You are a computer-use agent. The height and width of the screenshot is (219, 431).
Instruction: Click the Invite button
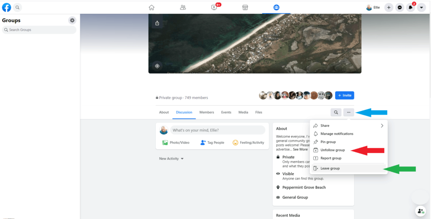coord(345,95)
